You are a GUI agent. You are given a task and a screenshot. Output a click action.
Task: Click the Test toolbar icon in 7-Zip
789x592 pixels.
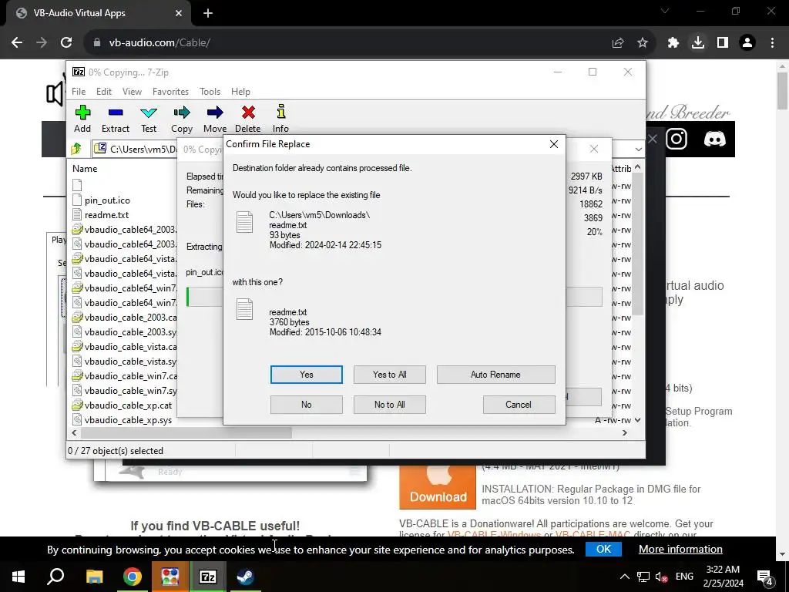[149, 113]
